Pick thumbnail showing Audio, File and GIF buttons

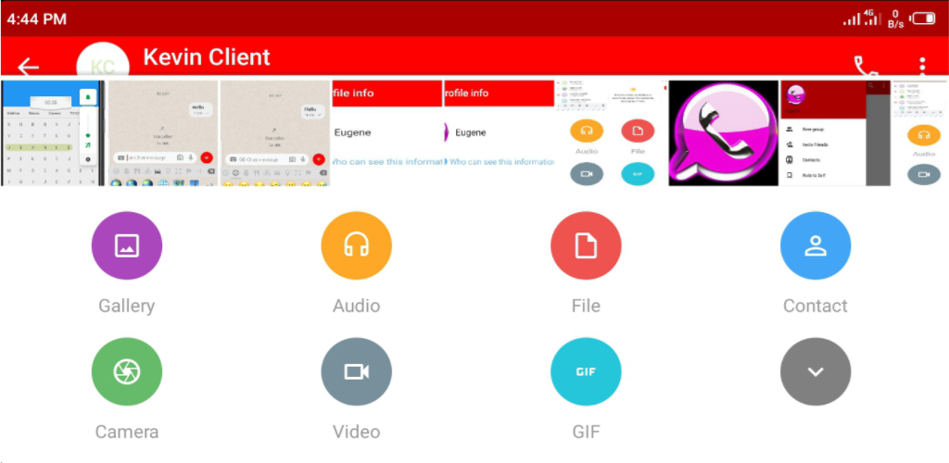pyautogui.click(x=610, y=133)
